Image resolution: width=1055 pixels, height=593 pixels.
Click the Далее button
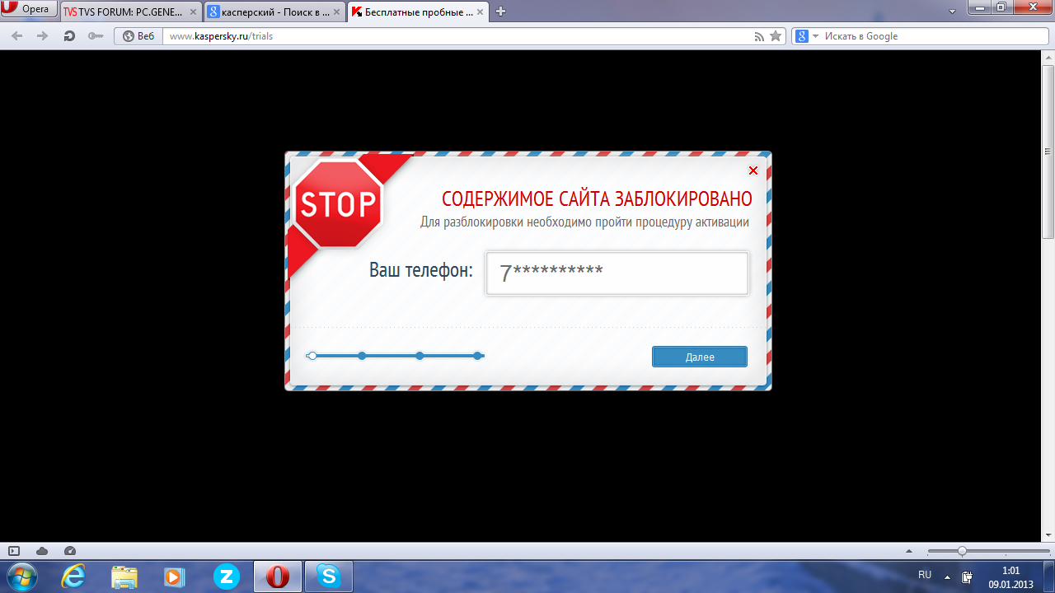coord(699,357)
